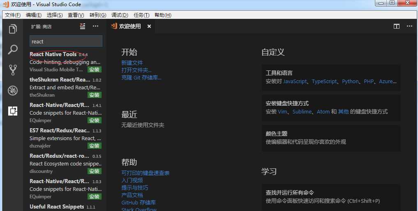Open editor more actions ellipsis at top right
This screenshot has height=211, width=418.
(x=409, y=26)
